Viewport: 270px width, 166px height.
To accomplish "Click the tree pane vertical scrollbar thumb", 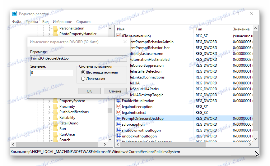I will (110, 110).
